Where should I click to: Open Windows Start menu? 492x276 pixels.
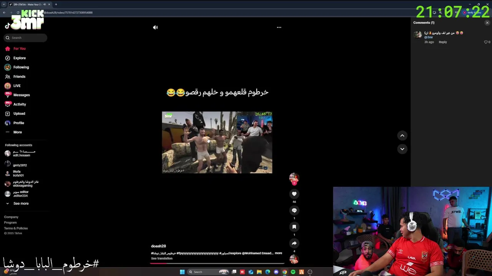pyautogui.click(x=182, y=272)
